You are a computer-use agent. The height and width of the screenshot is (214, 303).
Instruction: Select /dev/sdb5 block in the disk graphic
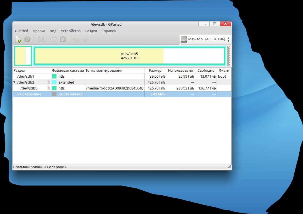point(129,56)
